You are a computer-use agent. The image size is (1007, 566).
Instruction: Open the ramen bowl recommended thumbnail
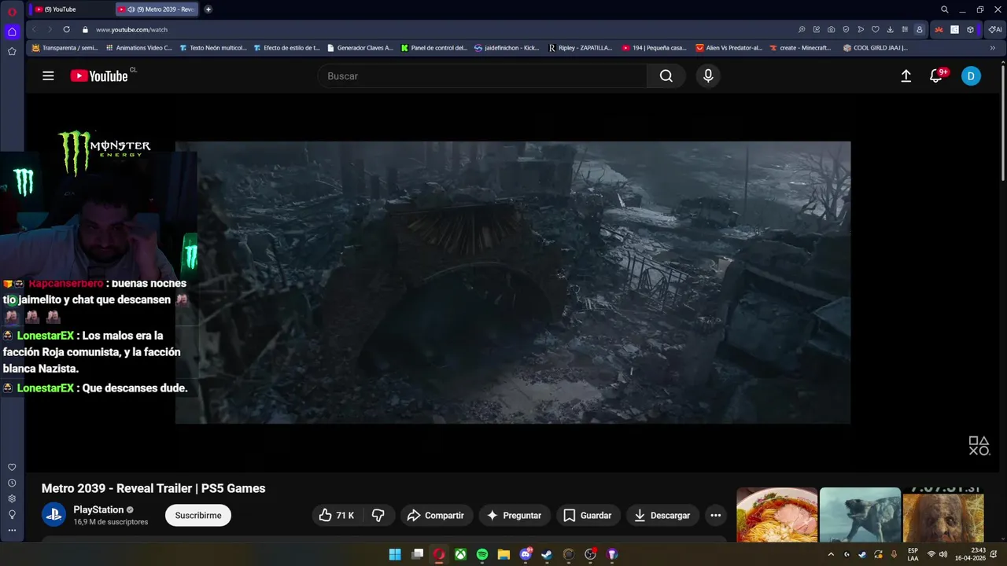pyautogui.click(x=776, y=515)
